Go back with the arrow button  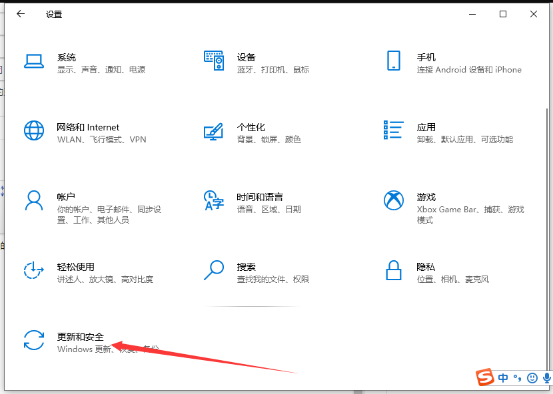(x=21, y=14)
